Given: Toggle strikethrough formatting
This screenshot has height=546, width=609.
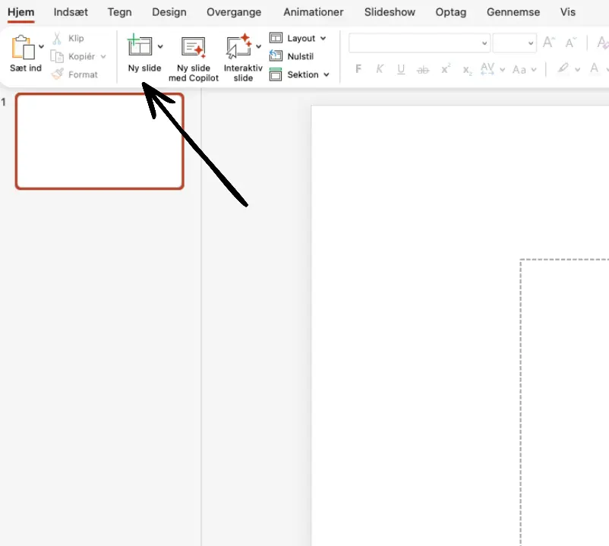Looking at the screenshot, I should tap(422, 70).
